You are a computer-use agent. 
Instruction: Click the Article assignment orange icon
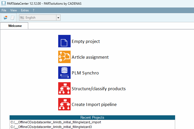(x=64, y=57)
